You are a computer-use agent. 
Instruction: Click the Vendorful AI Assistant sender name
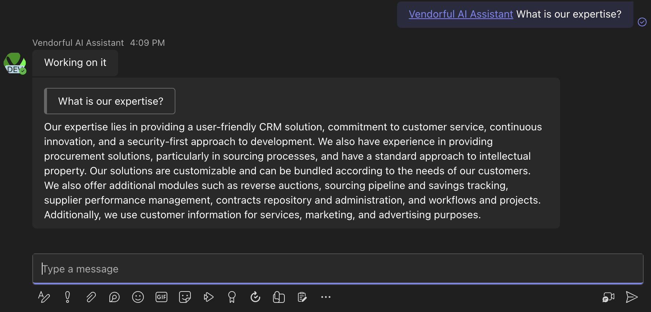pos(78,43)
